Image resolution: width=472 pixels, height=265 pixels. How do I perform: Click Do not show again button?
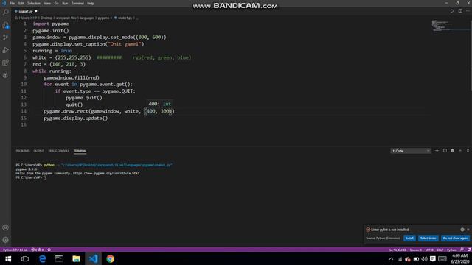pos(455,238)
